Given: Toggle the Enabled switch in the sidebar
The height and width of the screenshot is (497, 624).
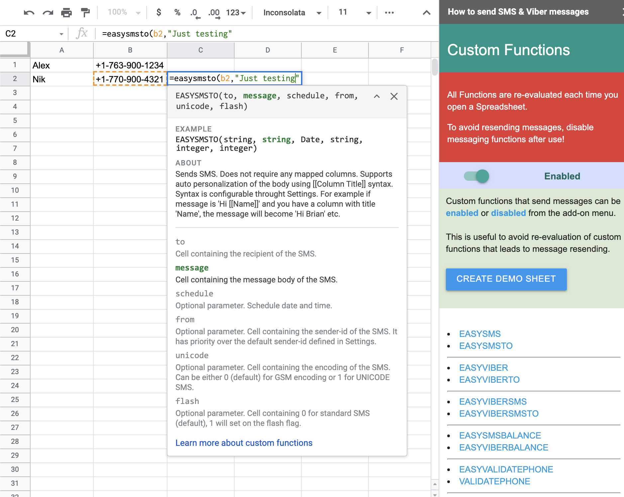Looking at the screenshot, I should [x=477, y=176].
